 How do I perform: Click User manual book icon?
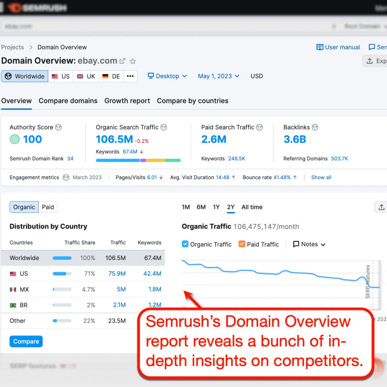[x=320, y=47]
